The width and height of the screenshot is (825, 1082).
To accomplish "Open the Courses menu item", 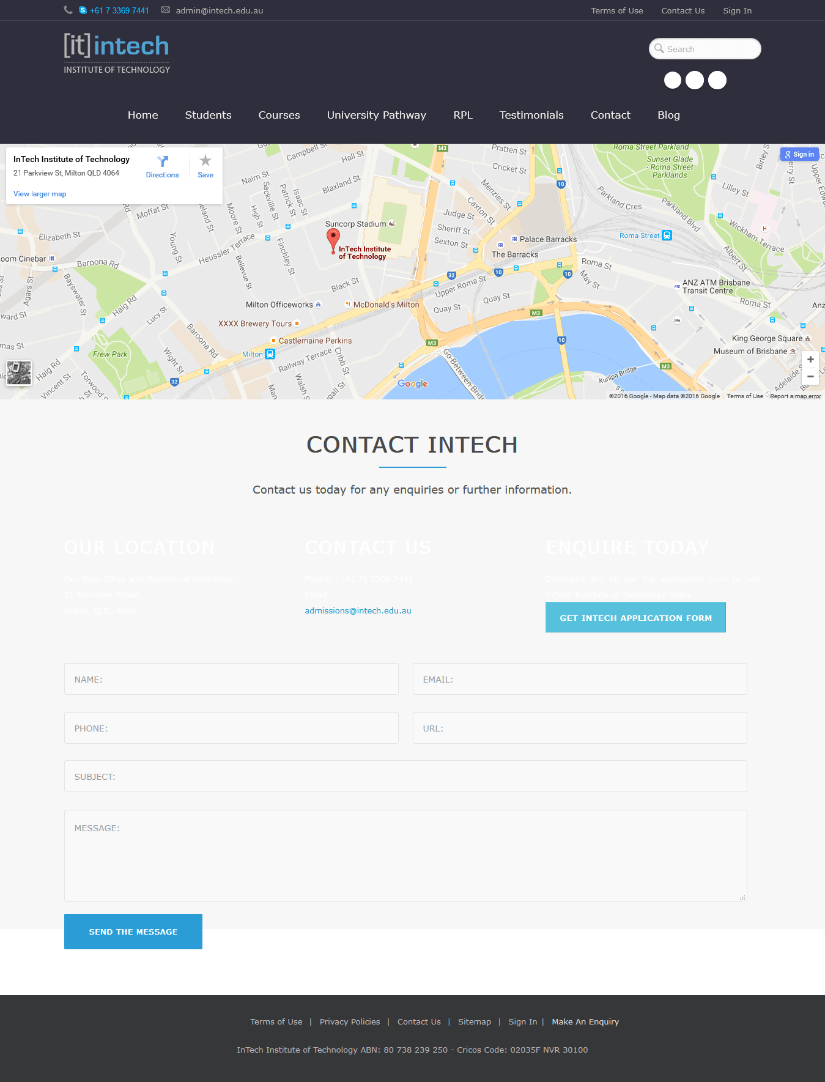I will click(279, 115).
